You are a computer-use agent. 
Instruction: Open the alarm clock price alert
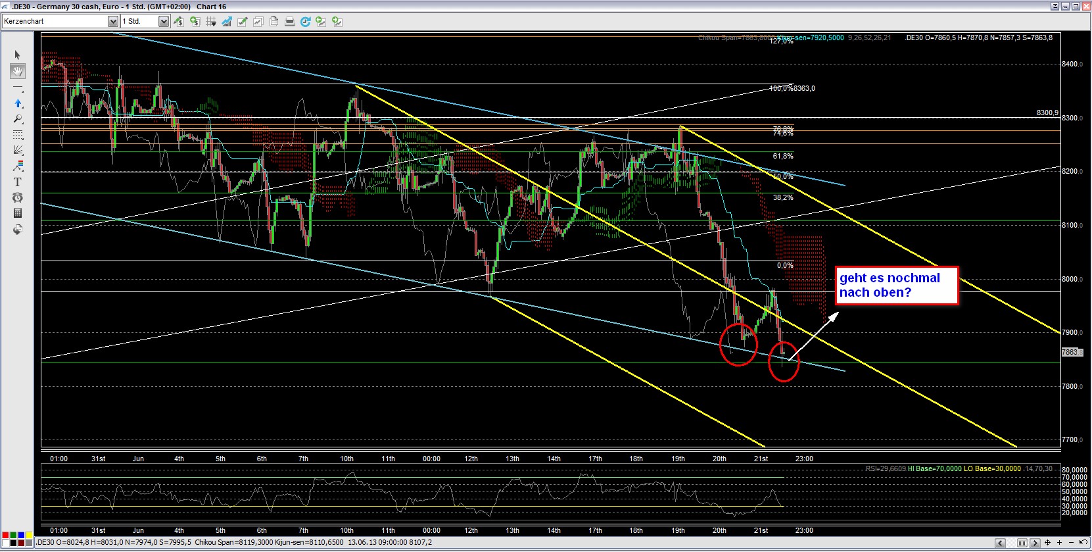[x=18, y=198]
